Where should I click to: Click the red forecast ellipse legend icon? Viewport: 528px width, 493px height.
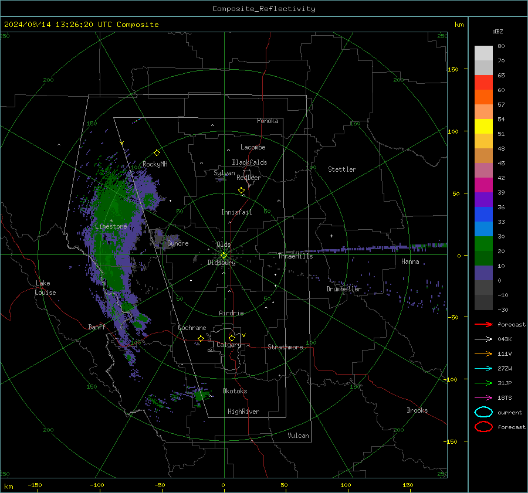(483, 427)
